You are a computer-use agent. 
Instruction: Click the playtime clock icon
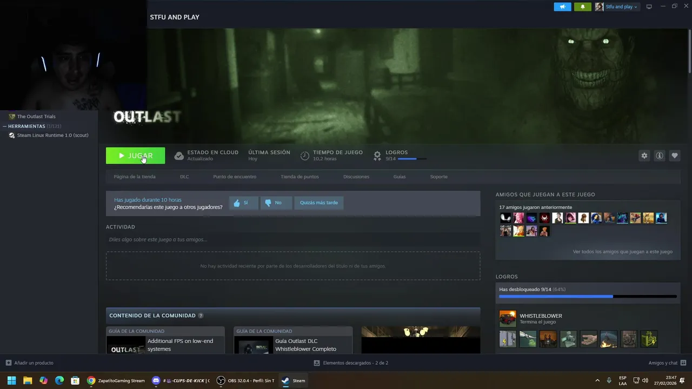(x=305, y=156)
